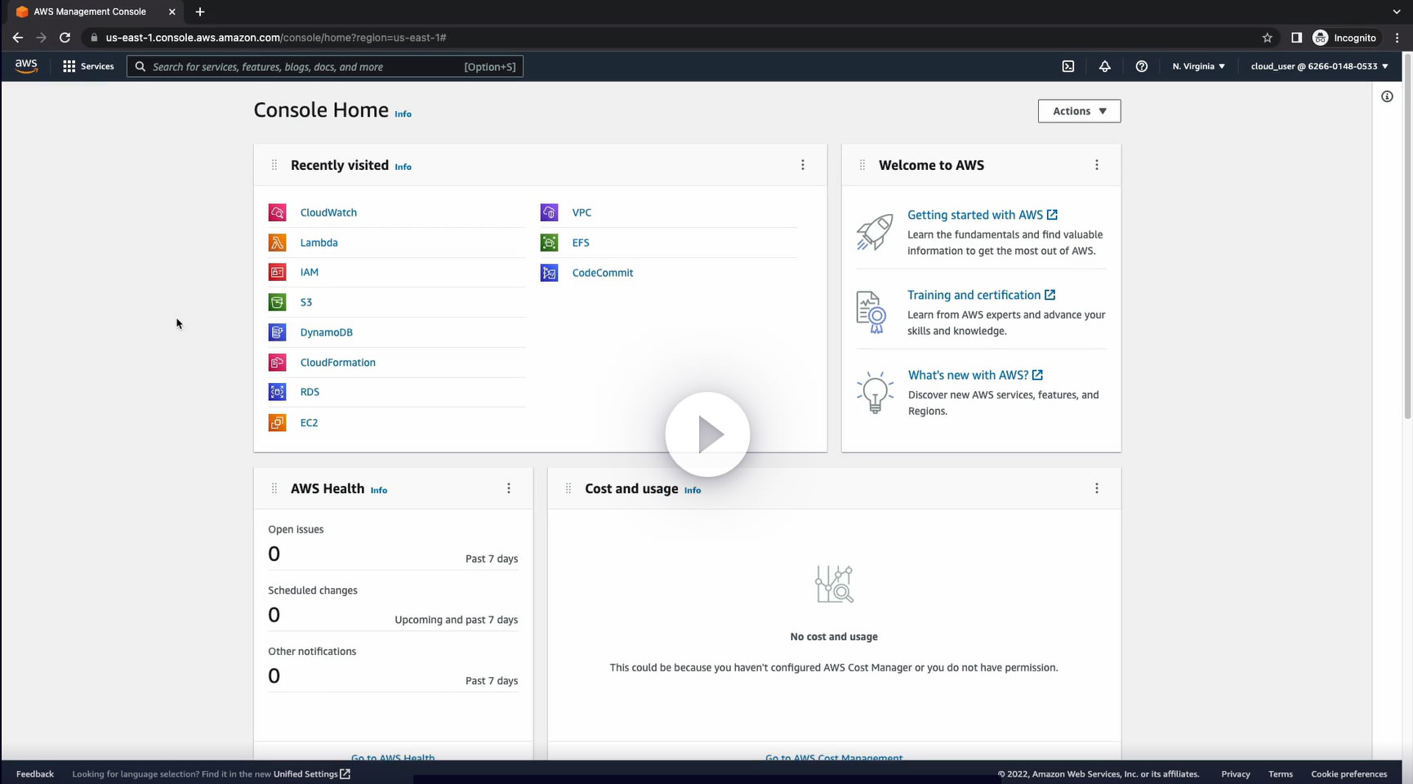The height and width of the screenshot is (784, 1413).
Task: Open the Privacy footer link
Action: coord(1236,774)
